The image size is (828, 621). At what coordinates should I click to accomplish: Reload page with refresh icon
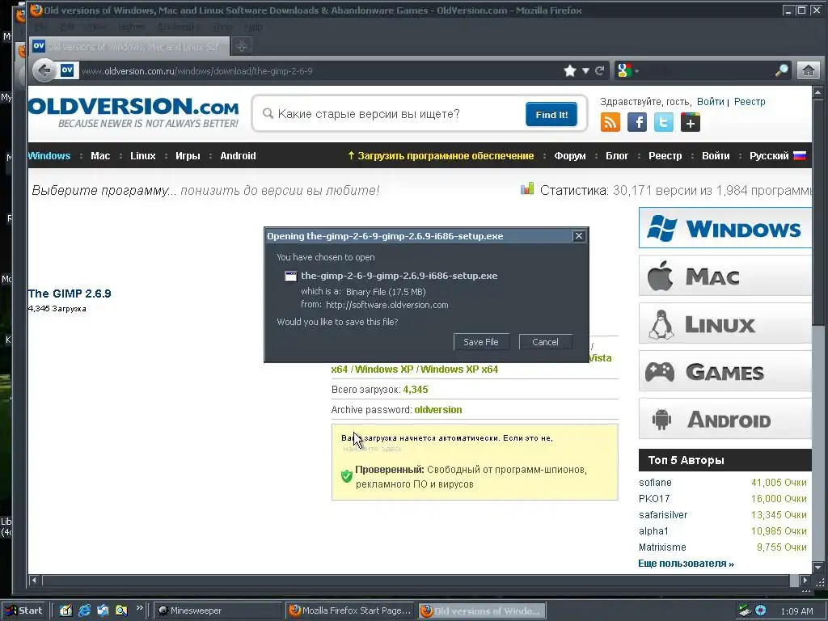599,71
